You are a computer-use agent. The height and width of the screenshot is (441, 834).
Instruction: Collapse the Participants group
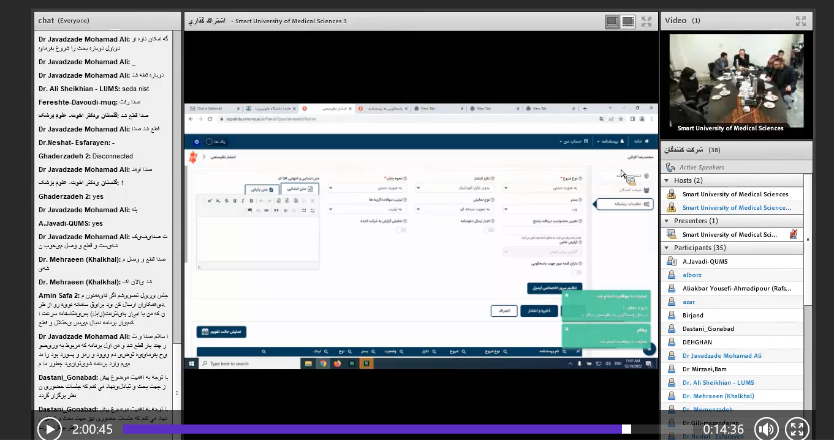click(x=667, y=248)
